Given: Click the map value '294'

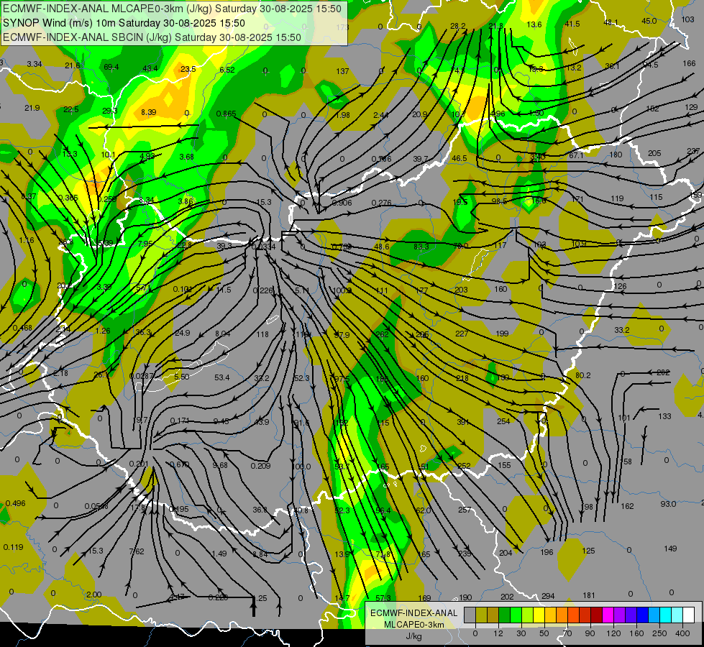Looking at the screenshot, I should (x=548, y=596).
